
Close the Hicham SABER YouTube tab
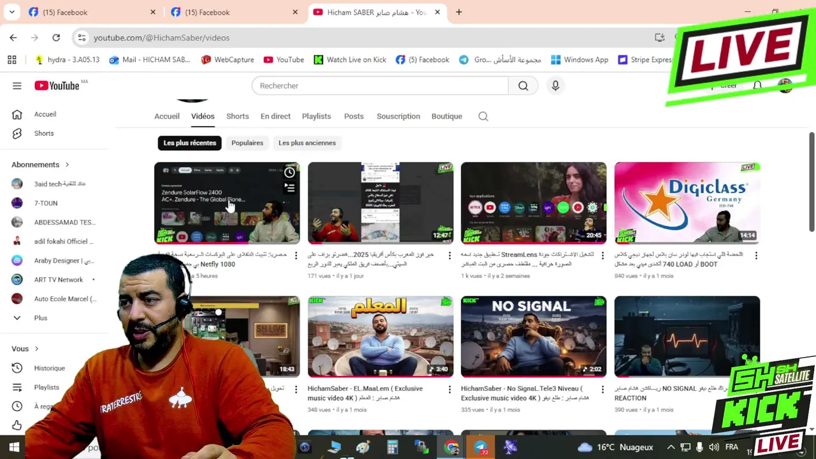[437, 12]
